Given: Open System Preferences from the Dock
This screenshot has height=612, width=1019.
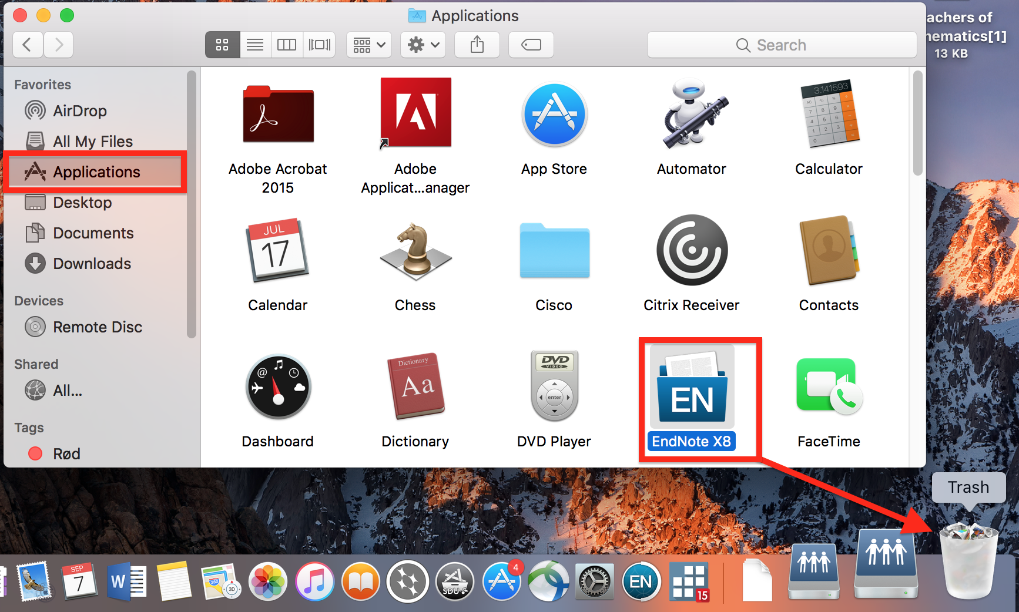Looking at the screenshot, I should (x=595, y=582).
